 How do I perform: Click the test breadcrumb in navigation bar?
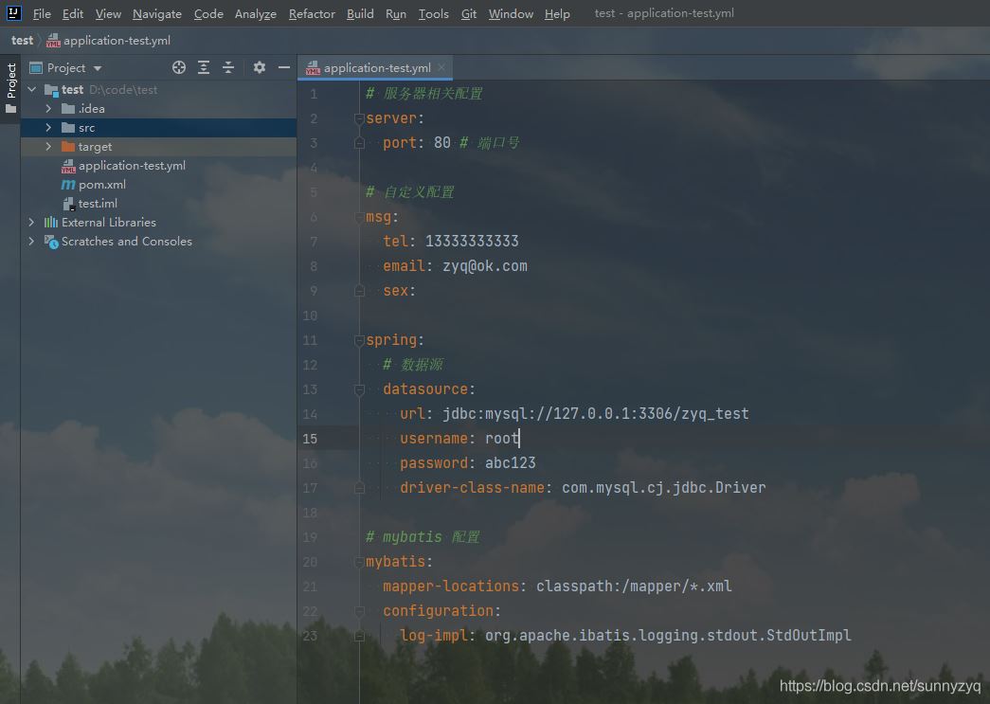point(22,41)
